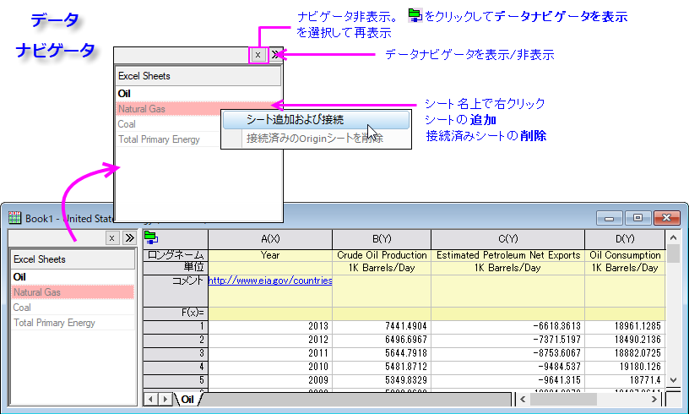Viewport: 689px width, 414px height.
Task: Click Crude Oil Production cell
Action: tap(382, 255)
